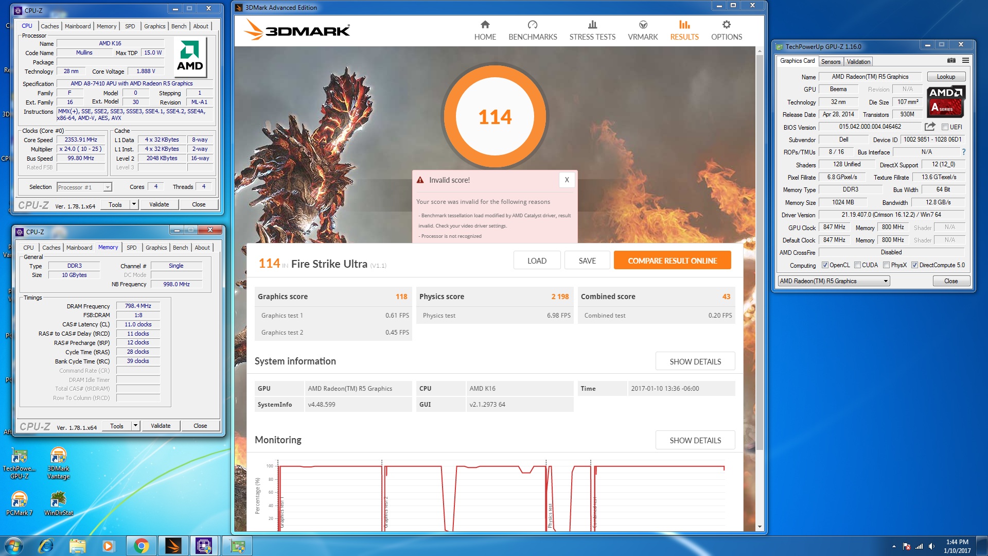Click the Graphics score value 118
The width and height of the screenshot is (988, 556).
point(401,297)
